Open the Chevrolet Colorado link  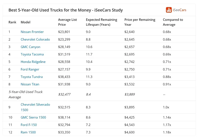coord(35,39)
